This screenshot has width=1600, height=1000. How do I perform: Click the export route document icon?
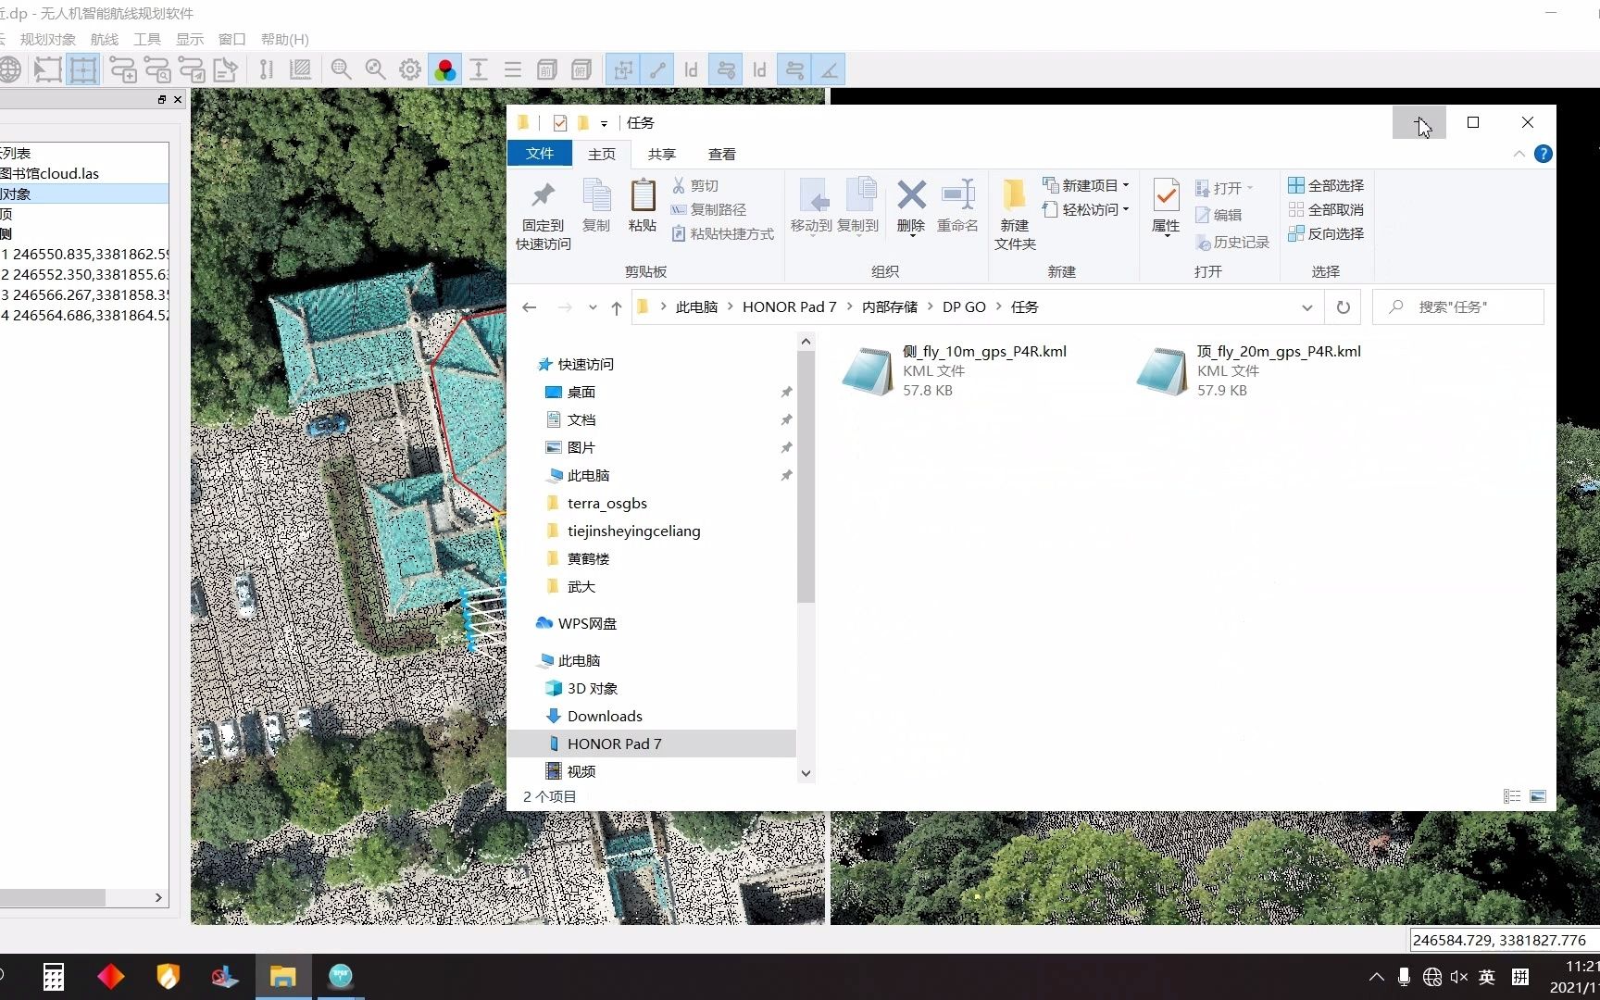coord(226,69)
